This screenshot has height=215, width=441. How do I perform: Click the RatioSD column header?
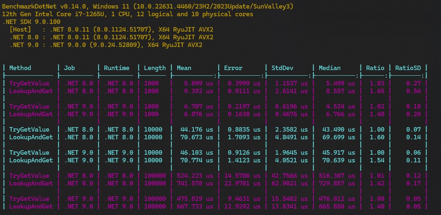point(408,68)
